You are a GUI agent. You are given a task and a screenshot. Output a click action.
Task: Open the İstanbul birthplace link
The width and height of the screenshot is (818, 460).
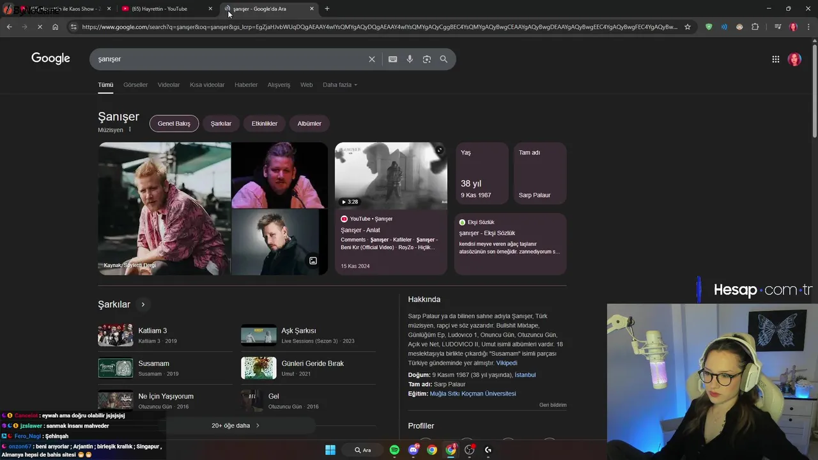click(x=525, y=375)
